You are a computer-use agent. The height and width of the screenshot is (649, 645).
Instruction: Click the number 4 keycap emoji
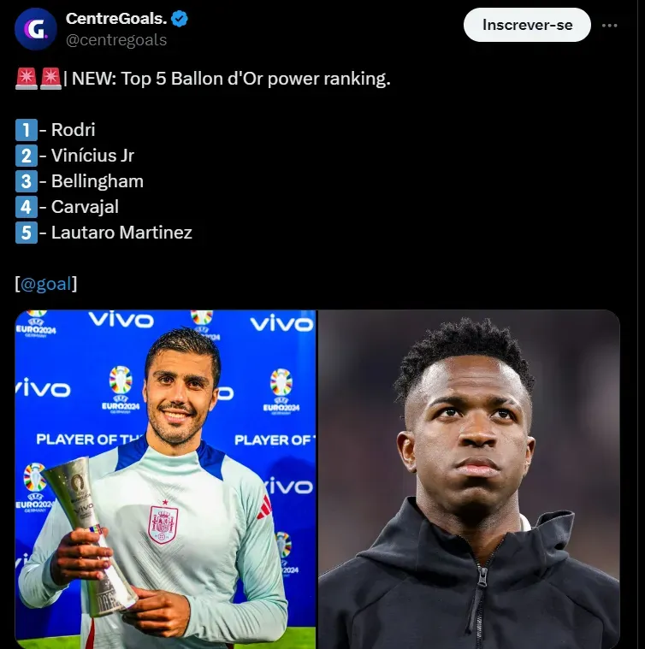(27, 207)
